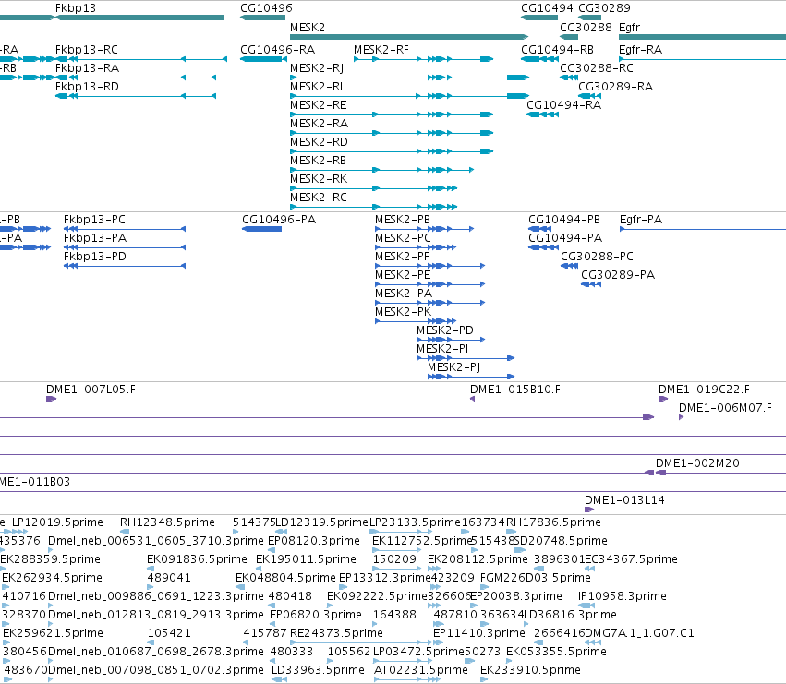Select the MESK2-RB transcript label
This screenshot has height=684, width=786.
[319, 161]
